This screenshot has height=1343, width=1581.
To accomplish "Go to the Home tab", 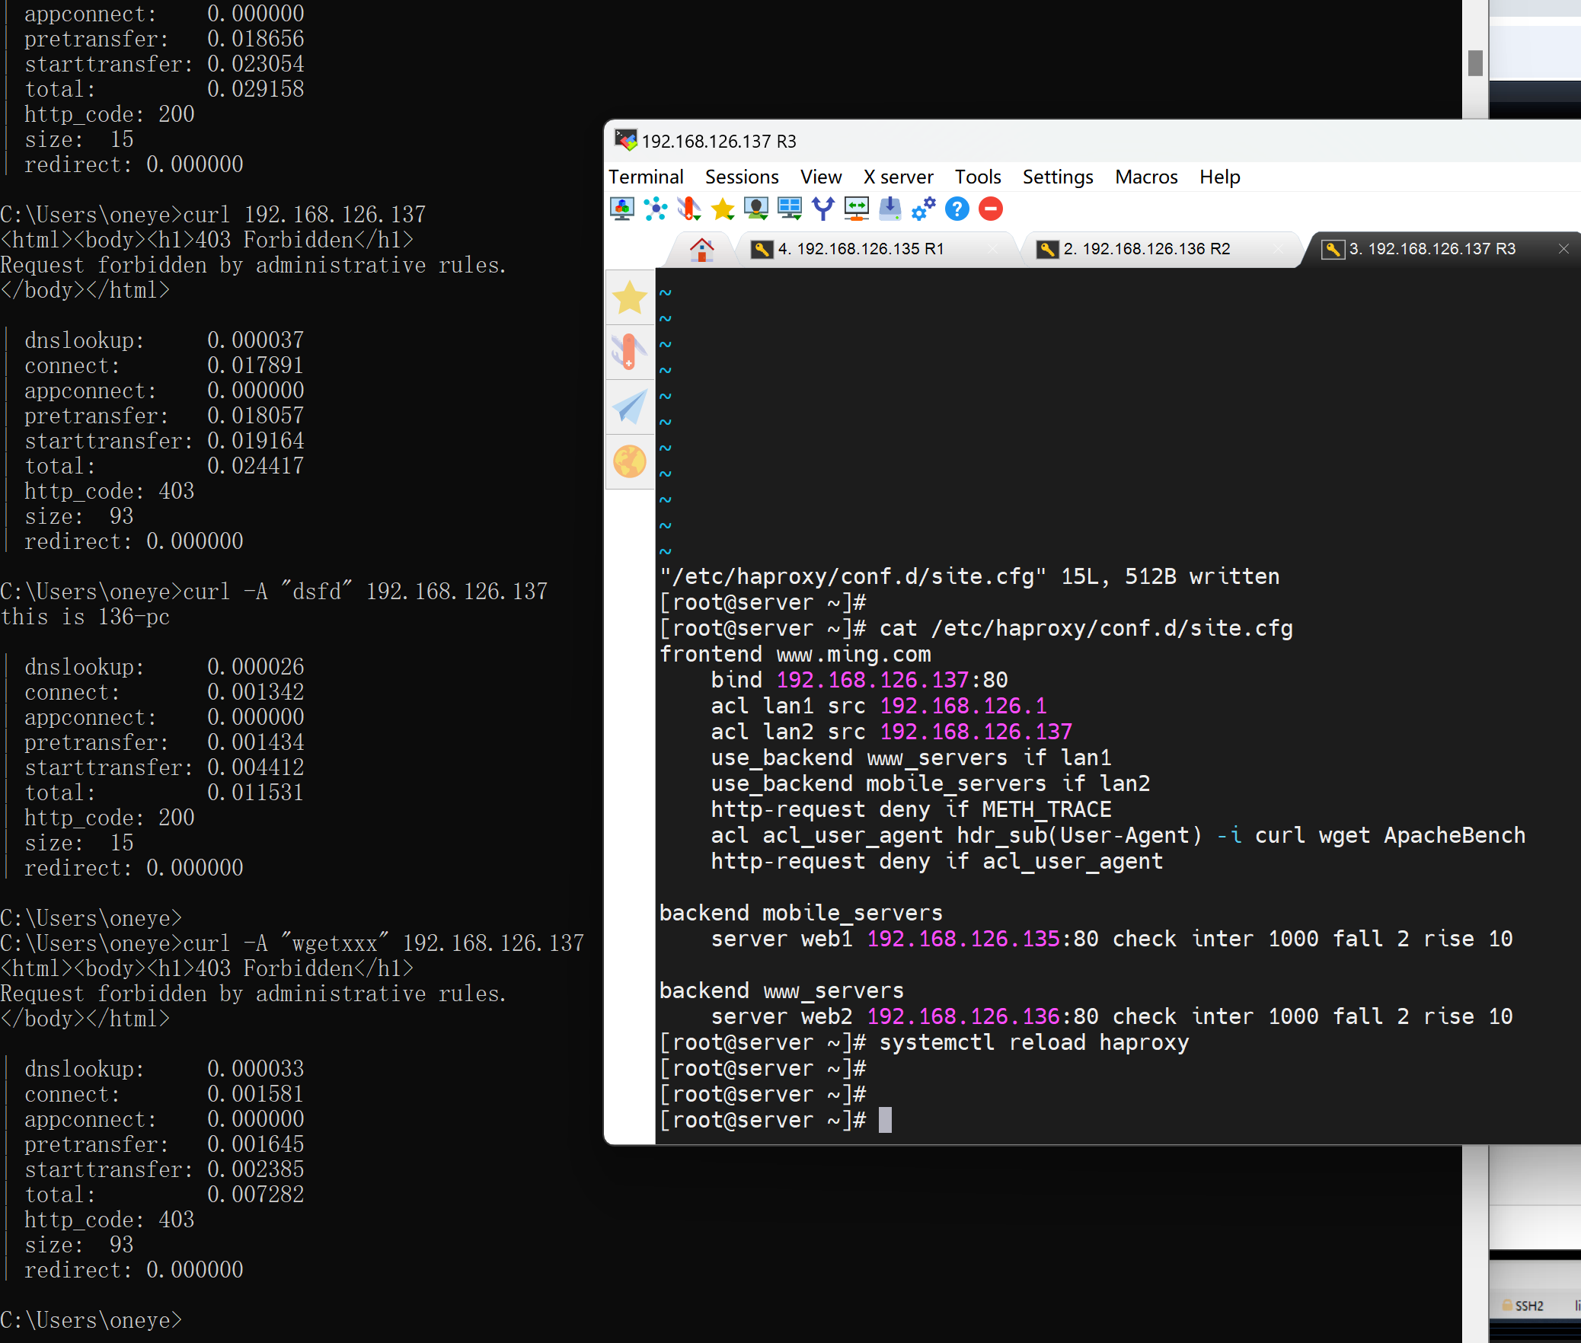I will (701, 249).
